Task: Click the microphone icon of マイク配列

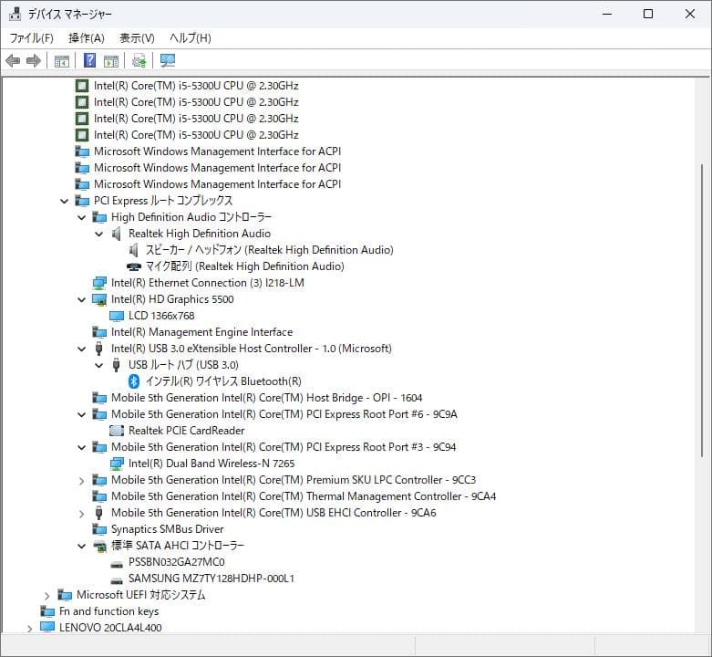Action: point(133,266)
